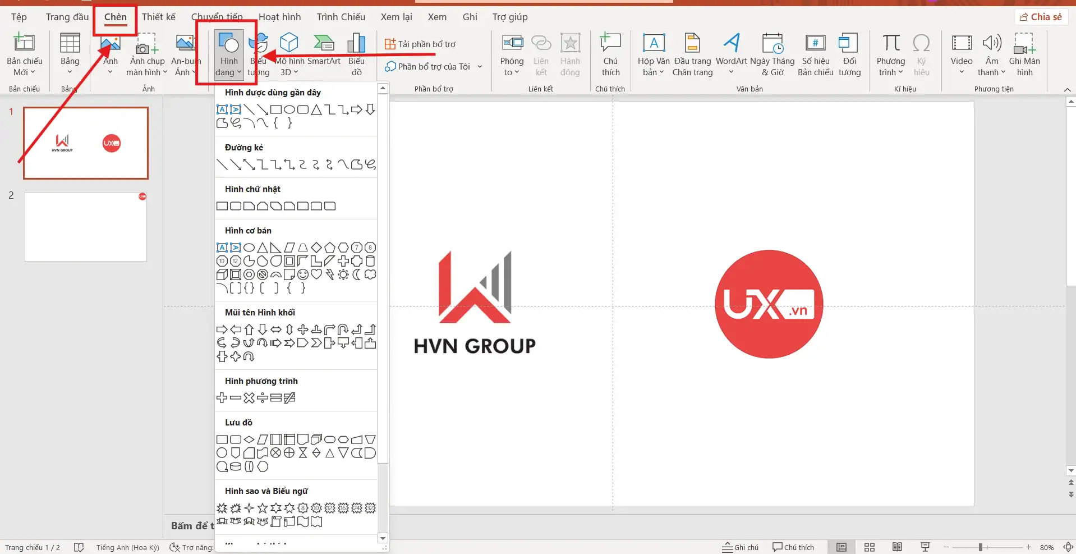Insert a chart with Biểu đồ icon
The height and width of the screenshot is (554, 1076).
[x=356, y=54]
